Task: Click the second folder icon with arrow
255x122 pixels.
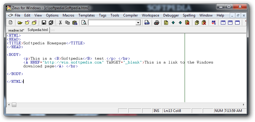Action: [x=27, y=22]
